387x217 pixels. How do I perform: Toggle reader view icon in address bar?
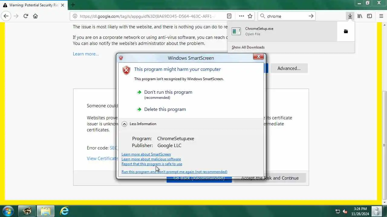pyautogui.click(x=229, y=16)
